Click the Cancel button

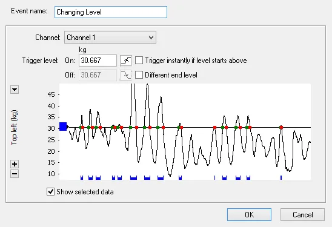302,215
